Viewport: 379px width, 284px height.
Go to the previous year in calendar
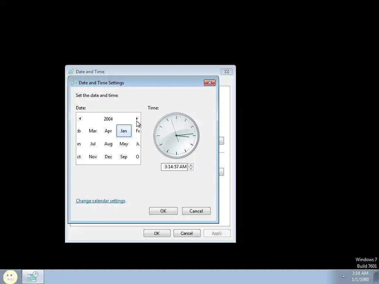click(80, 119)
